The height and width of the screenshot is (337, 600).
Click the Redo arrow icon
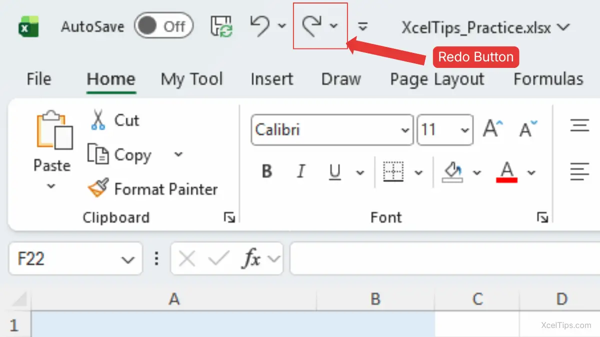pyautogui.click(x=312, y=26)
